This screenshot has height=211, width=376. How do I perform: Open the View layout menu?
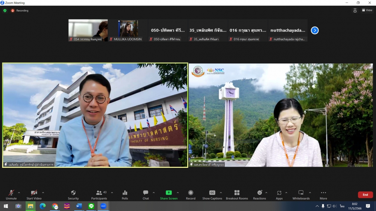(367, 10)
